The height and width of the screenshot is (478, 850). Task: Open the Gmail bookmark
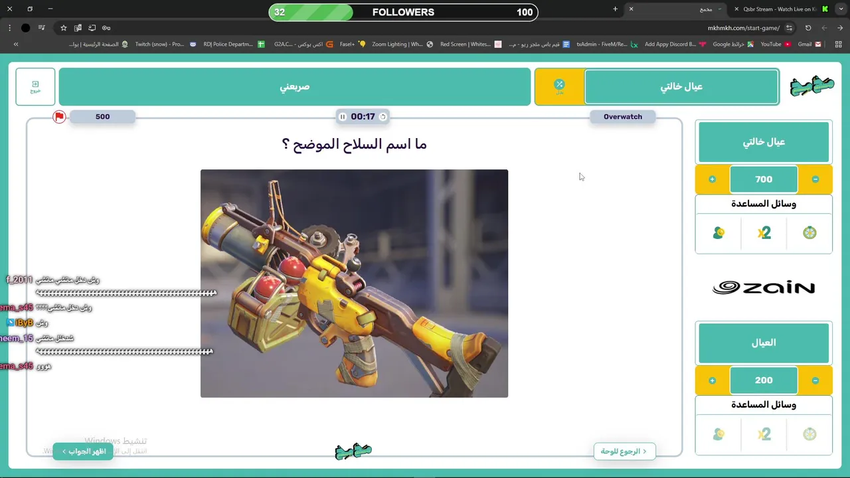click(x=809, y=44)
